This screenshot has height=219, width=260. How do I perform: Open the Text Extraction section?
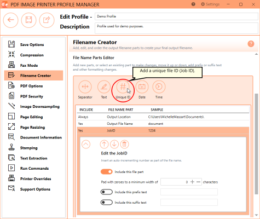(33, 158)
